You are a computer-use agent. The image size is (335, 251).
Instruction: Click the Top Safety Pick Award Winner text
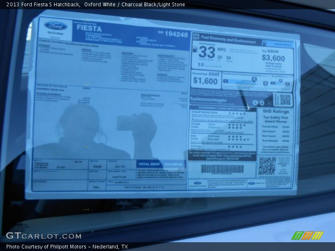click(x=276, y=120)
